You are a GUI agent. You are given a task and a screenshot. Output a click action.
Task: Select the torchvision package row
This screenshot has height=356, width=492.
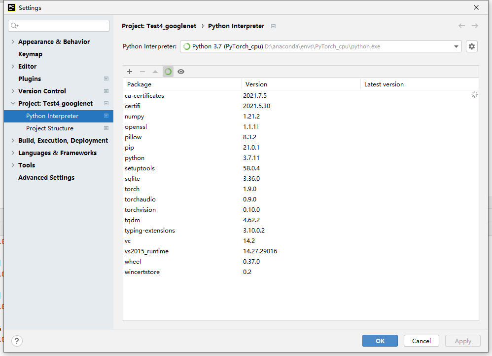tap(301, 209)
